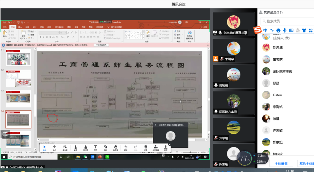Click the 全体静音 mute all button

(283, 163)
